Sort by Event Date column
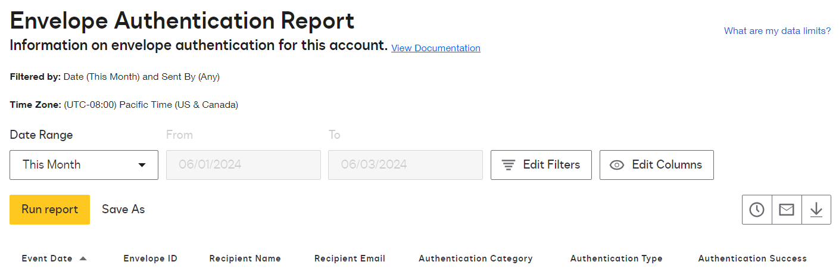The image size is (839, 271). [47, 258]
